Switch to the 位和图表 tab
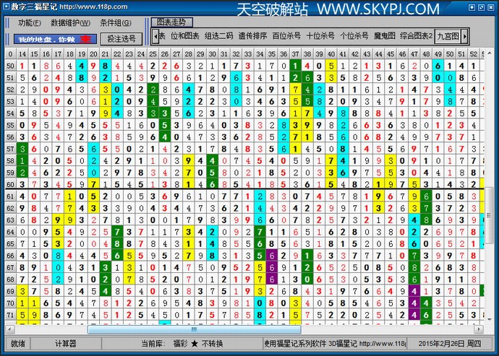This screenshot has width=499, height=356. 184,36
